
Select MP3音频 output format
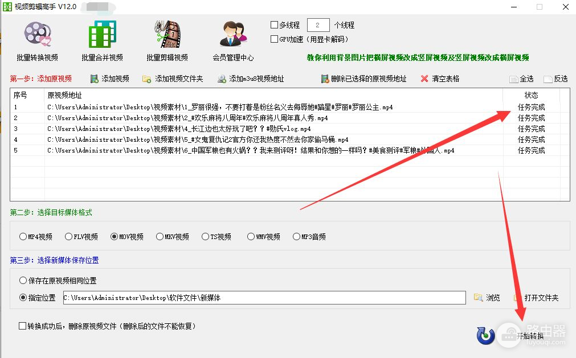click(297, 237)
